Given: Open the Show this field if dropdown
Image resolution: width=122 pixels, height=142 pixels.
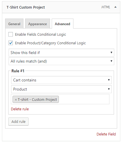Looking at the screenshot, I should click(x=61, y=53).
